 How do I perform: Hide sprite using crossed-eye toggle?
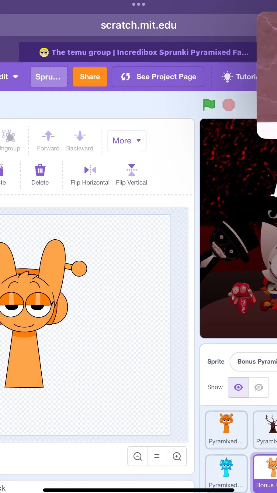259,387
